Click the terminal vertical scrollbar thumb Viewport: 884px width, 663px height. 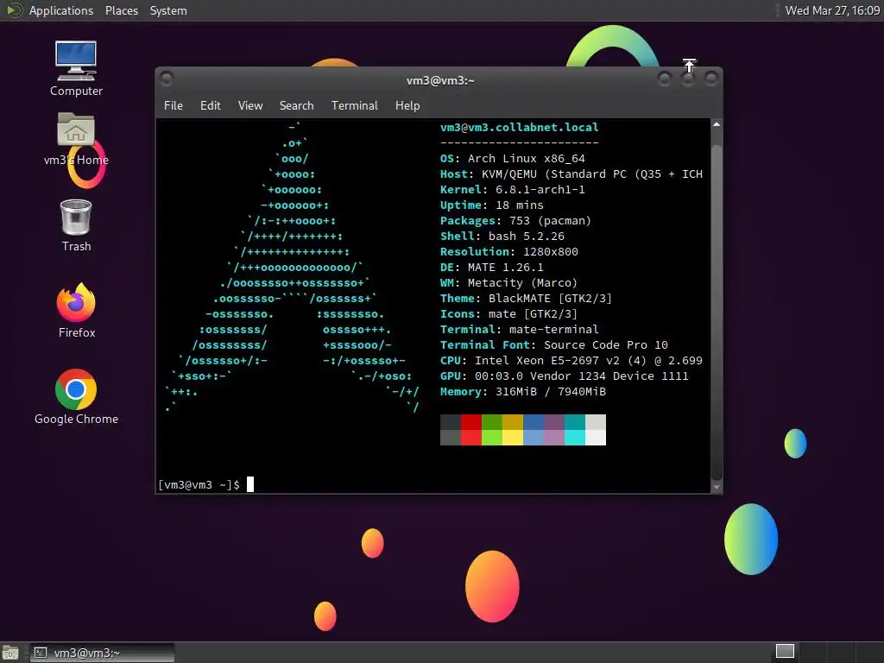point(717,312)
